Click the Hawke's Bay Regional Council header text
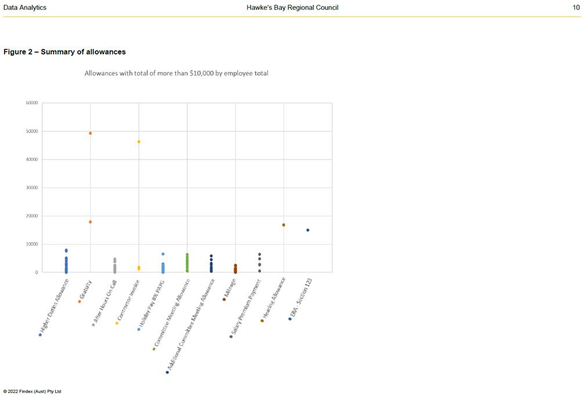584x396 pixels. click(x=292, y=8)
